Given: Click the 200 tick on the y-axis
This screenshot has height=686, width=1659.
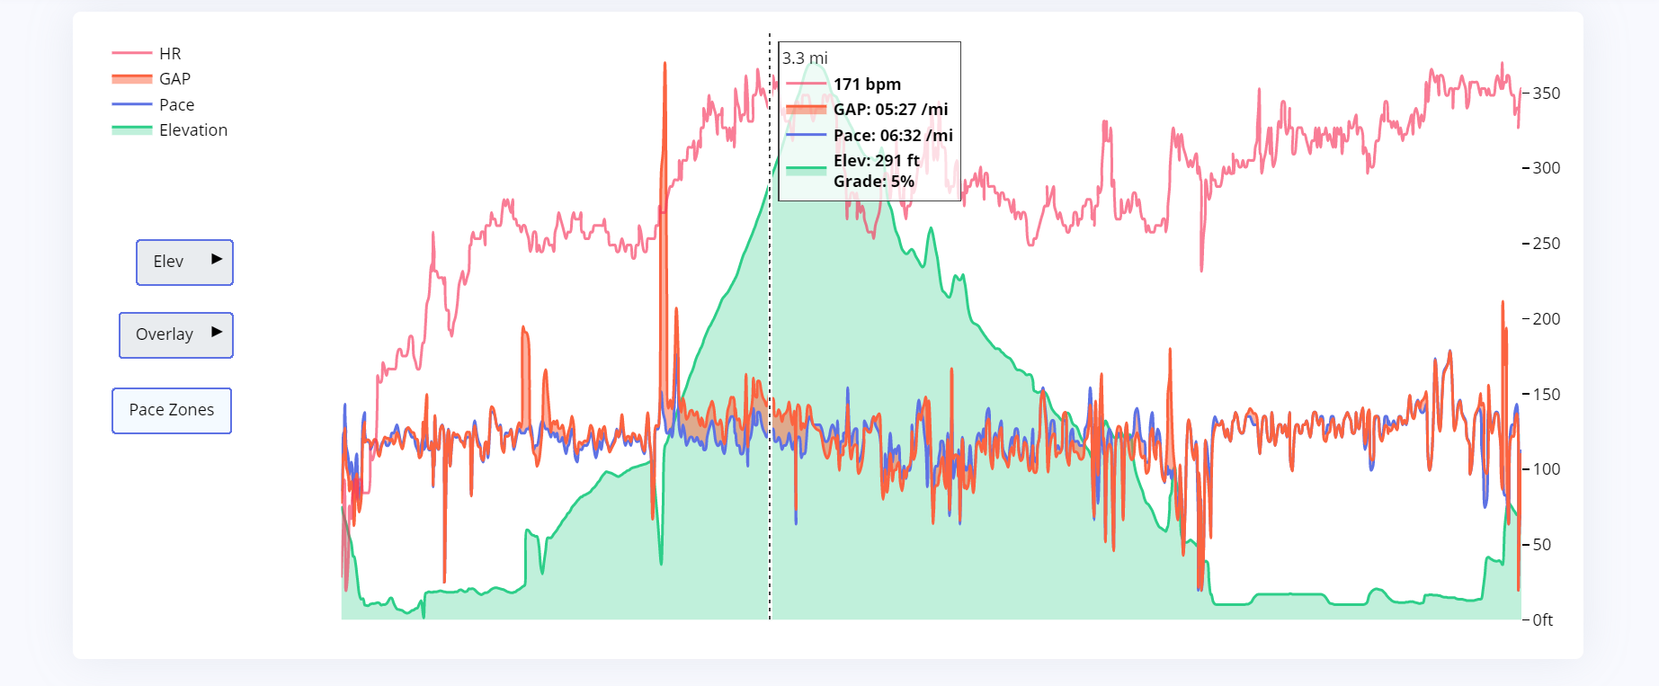Looking at the screenshot, I should click(1546, 319).
